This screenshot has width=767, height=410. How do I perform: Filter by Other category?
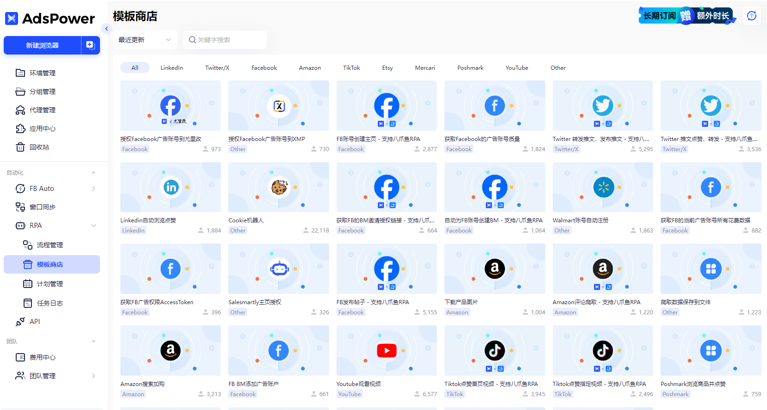tap(558, 67)
